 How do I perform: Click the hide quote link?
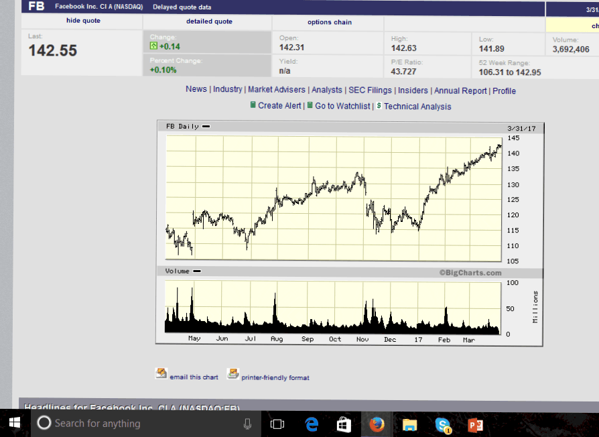pos(83,21)
